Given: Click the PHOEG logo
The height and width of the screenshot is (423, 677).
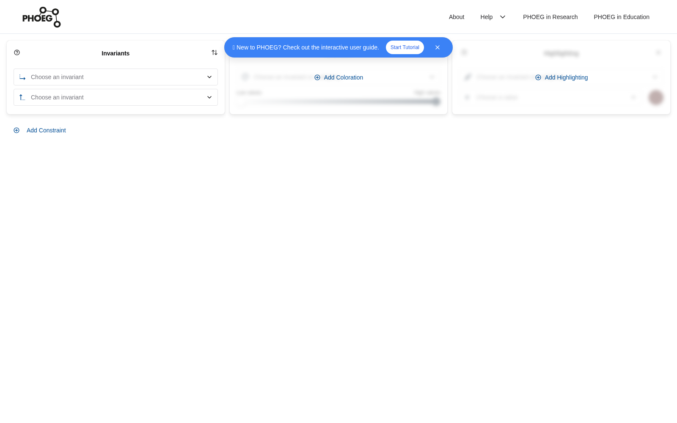Looking at the screenshot, I should pos(41,17).
